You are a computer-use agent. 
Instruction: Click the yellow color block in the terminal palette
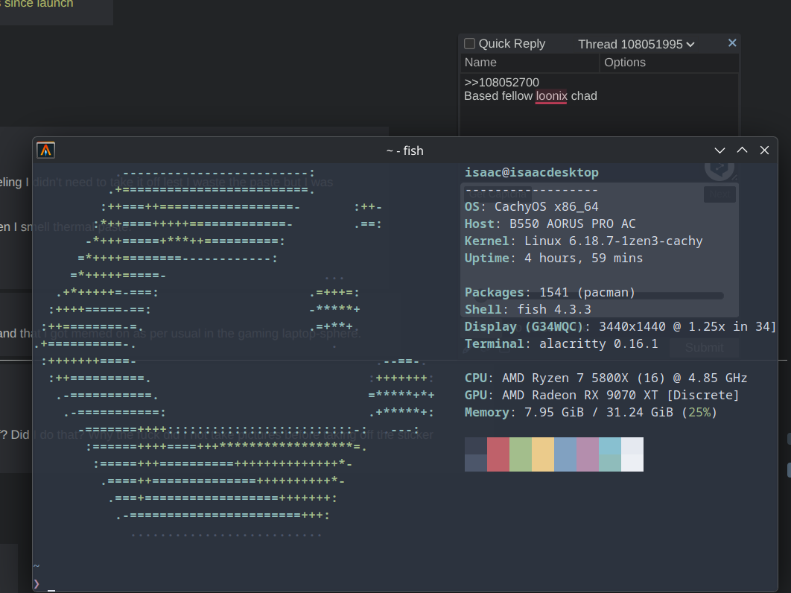coord(543,454)
